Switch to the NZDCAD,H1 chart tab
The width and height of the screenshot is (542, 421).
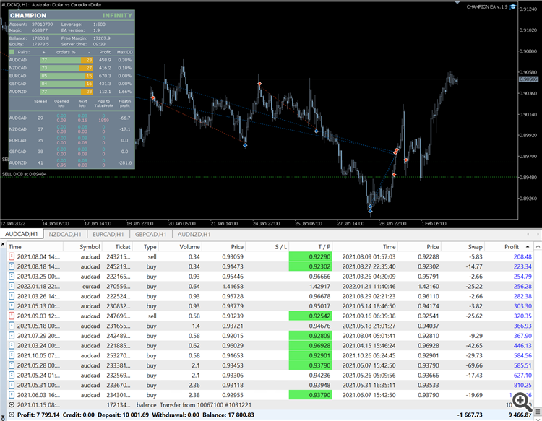[x=65, y=234]
